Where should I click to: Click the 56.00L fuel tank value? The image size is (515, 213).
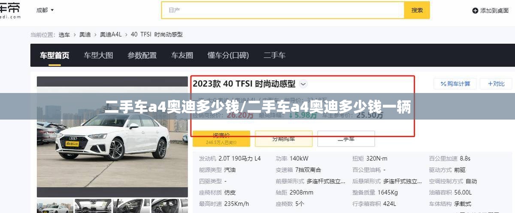(463, 192)
